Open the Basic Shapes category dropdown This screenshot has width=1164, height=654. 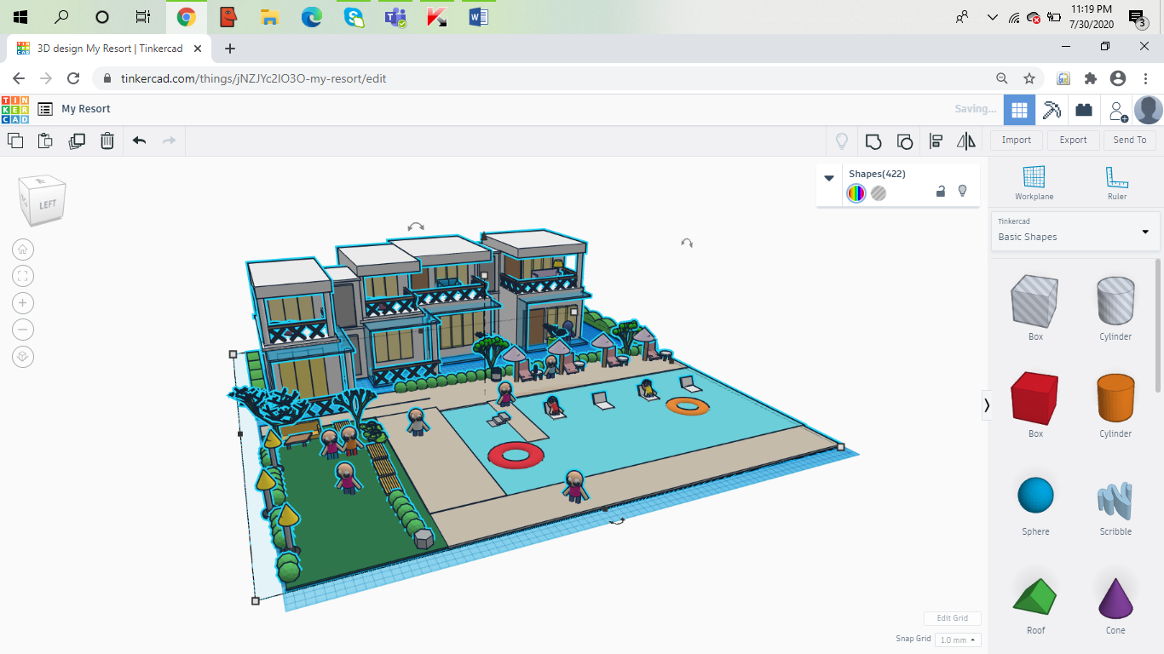coord(1075,231)
